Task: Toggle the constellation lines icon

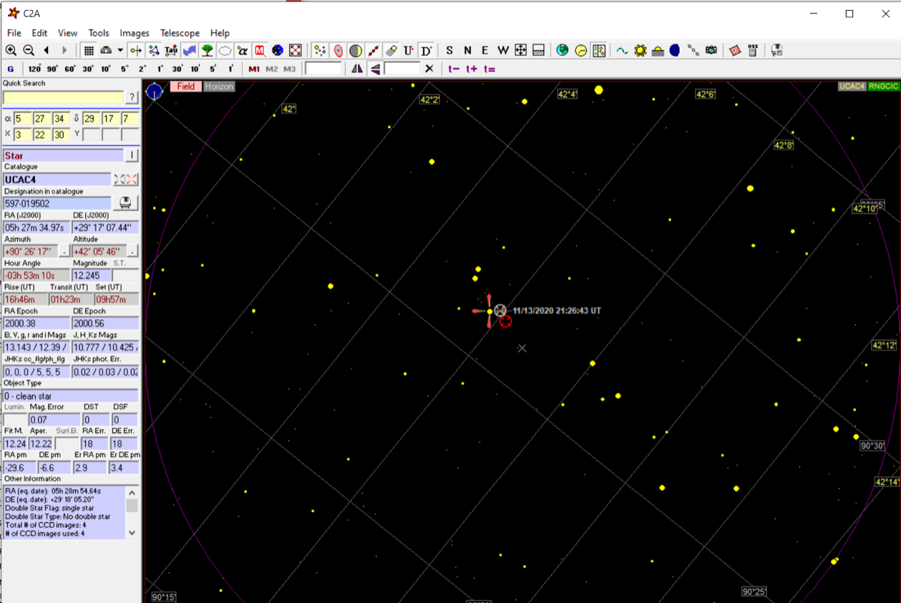Action: (x=153, y=50)
